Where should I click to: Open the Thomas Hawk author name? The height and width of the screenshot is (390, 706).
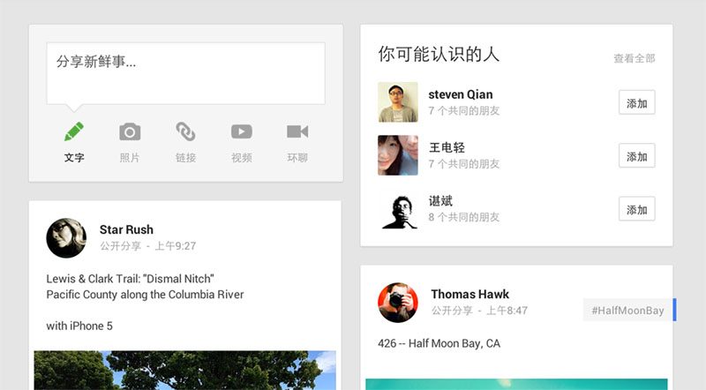pyautogui.click(x=470, y=294)
